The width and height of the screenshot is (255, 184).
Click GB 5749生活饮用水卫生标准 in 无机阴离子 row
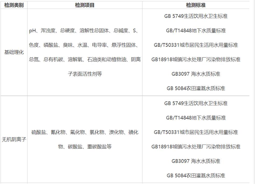click(196, 103)
